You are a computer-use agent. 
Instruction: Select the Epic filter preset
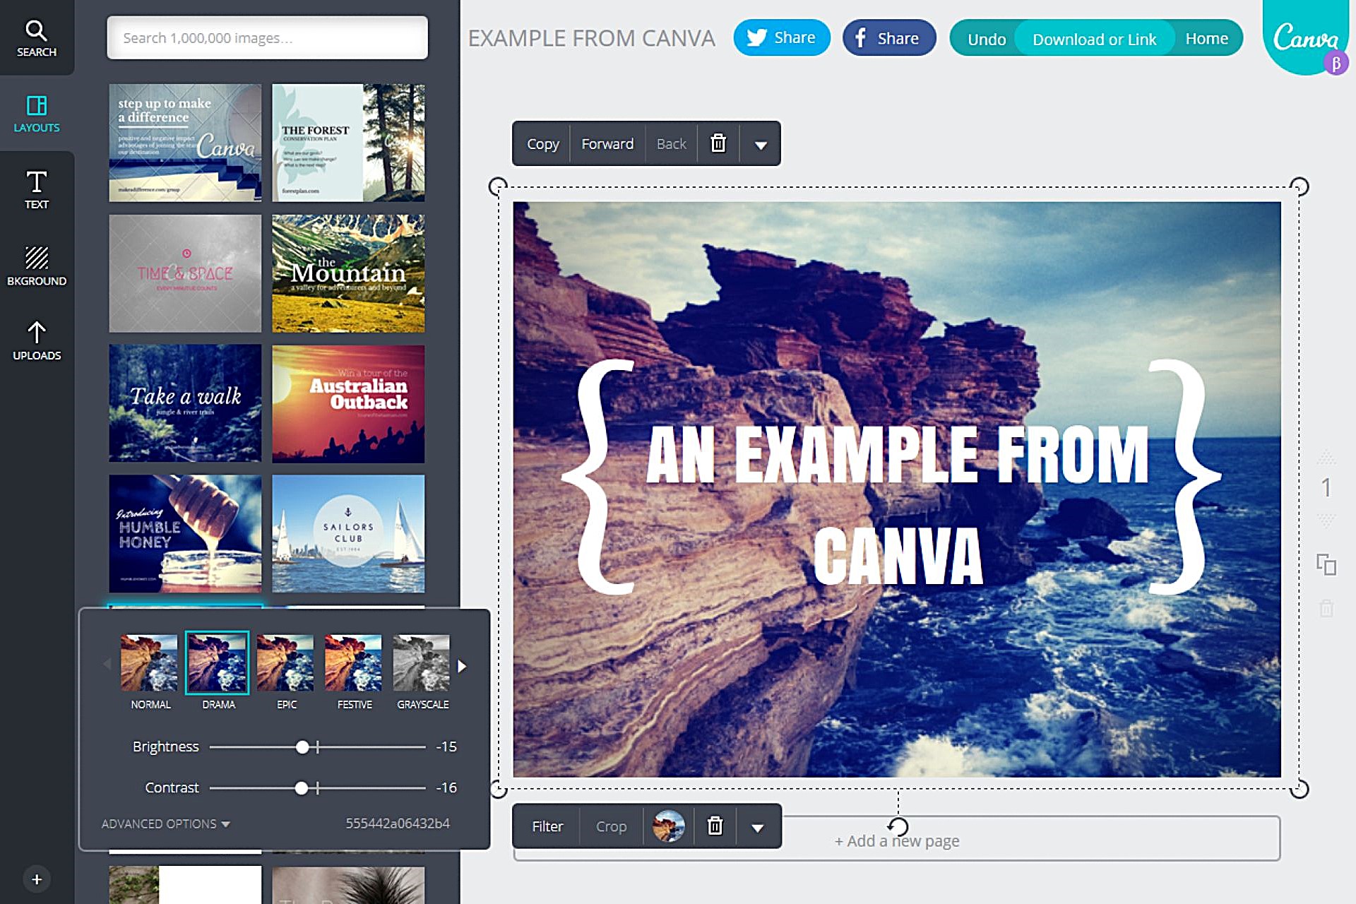[285, 664]
